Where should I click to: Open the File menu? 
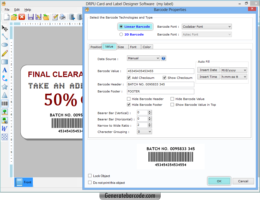(7, 10)
